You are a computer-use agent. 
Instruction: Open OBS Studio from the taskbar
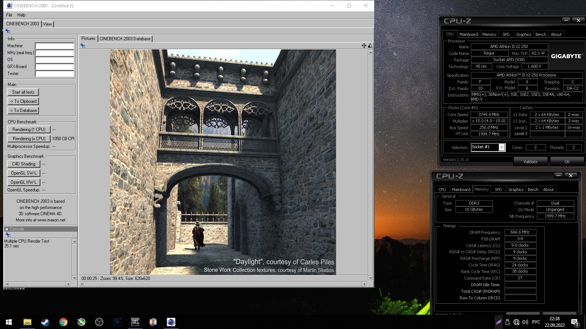pyautogui.click(x=99, y=322)
